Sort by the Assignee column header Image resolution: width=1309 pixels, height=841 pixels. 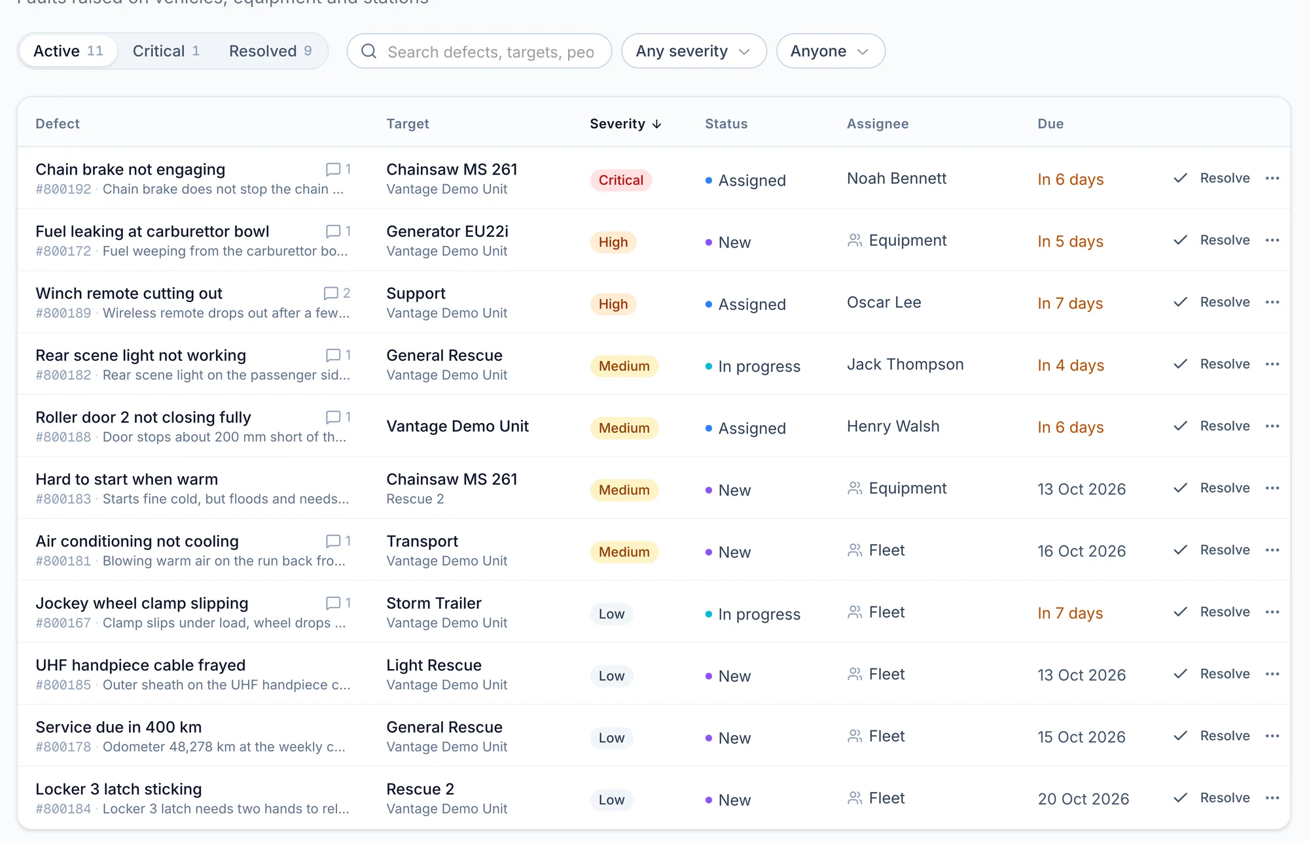878,124
